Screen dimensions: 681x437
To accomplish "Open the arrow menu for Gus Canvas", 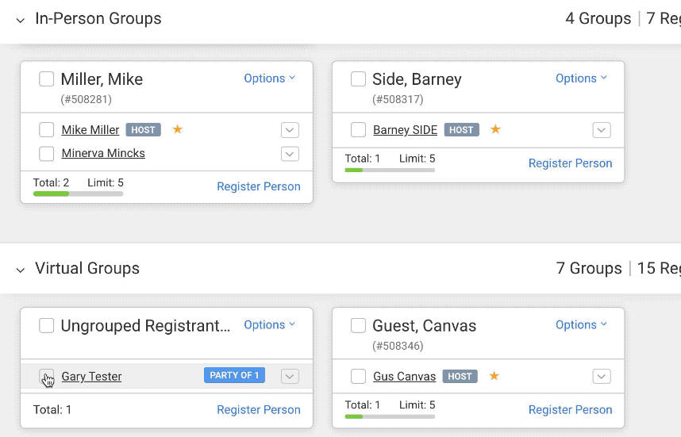I will 602,377.
